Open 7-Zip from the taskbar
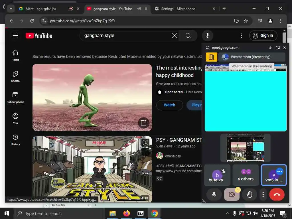 pyautogui.click(x=140, y=213)
